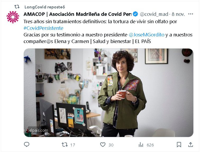Click the 30 likes count
The width and height of the screenshot is (201, 152).
tap(111, 145)
